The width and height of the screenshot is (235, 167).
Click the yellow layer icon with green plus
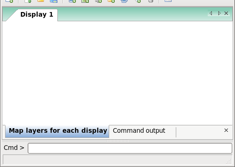point(111,1)
